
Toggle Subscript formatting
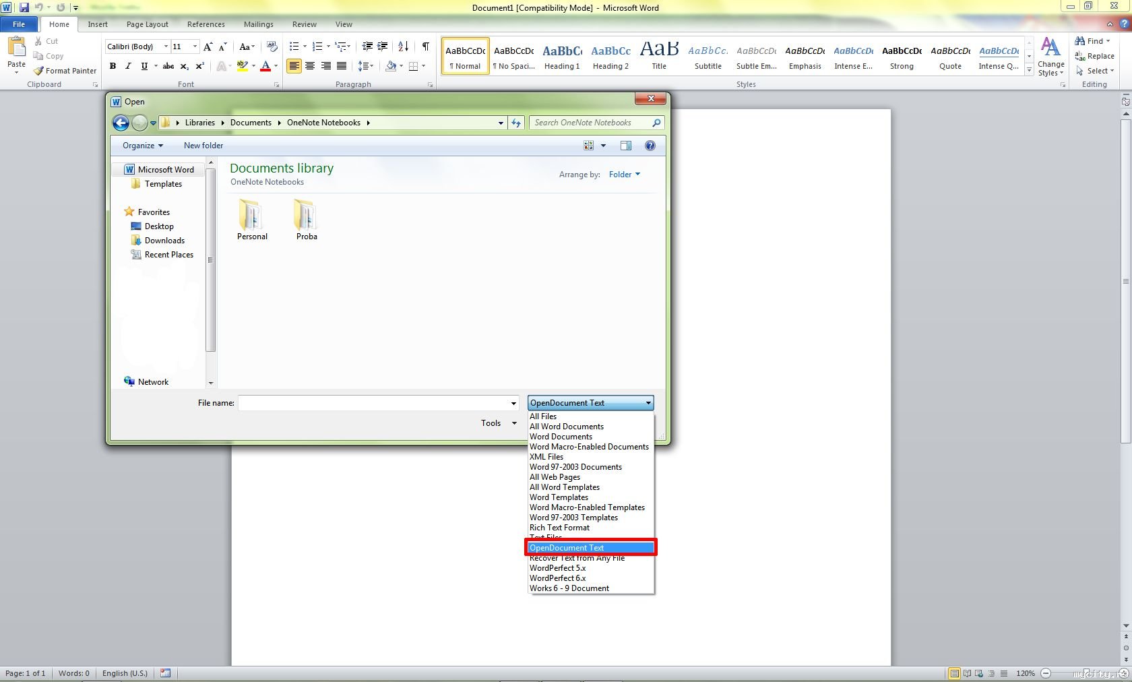[184, 66]
